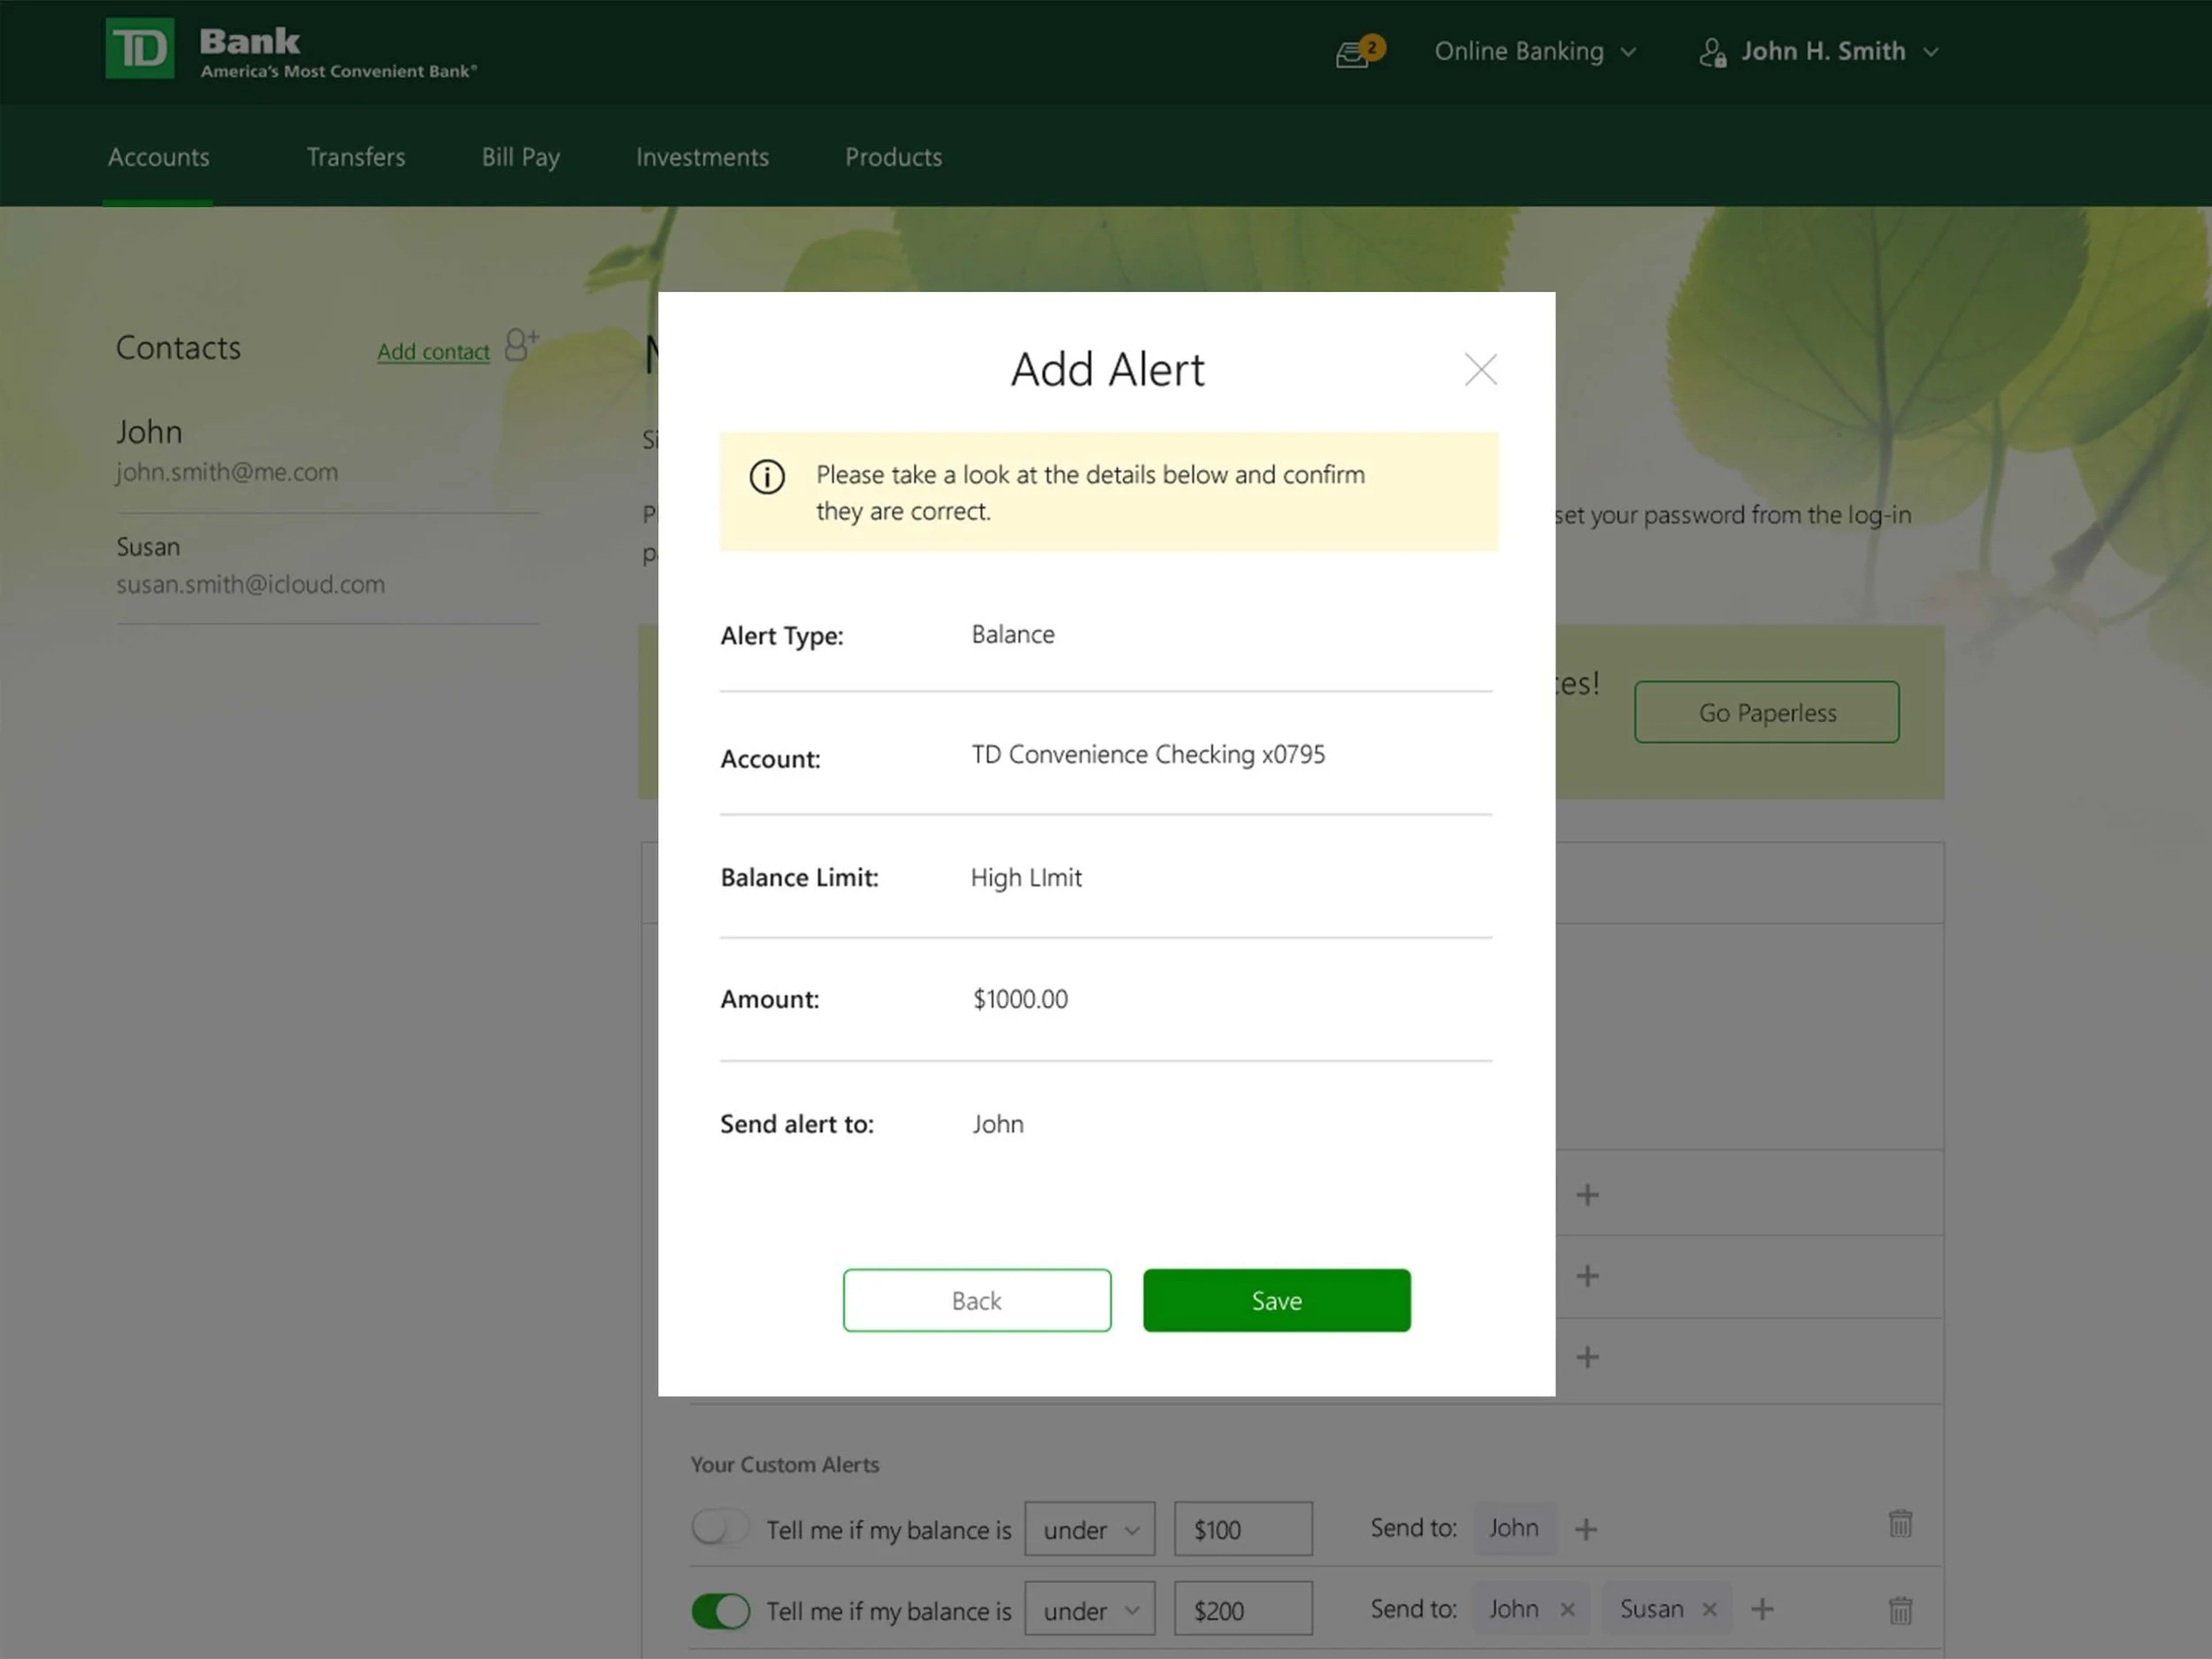
Task: Click the 'Alert Type:' label
Action: 782,636
